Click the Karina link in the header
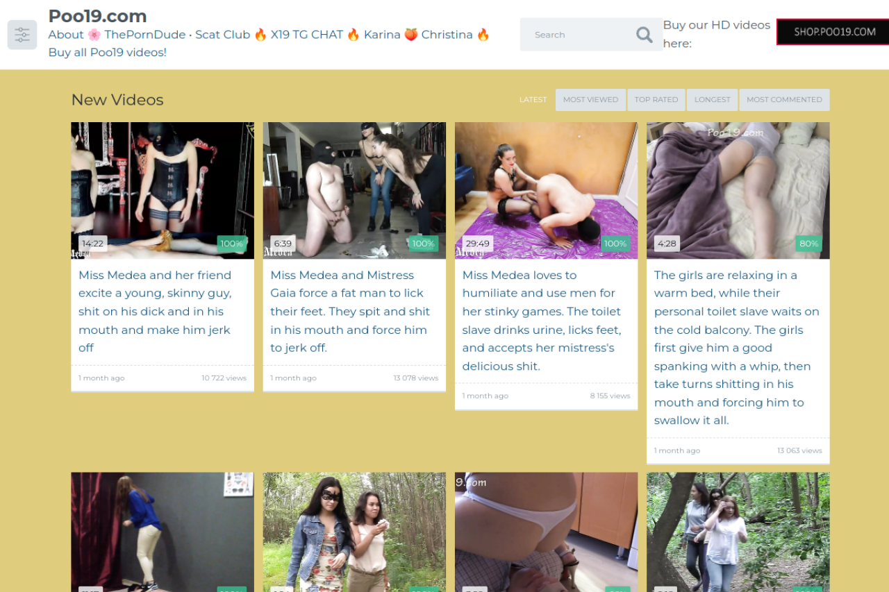 pyautogui.click(x=382, y=35)
